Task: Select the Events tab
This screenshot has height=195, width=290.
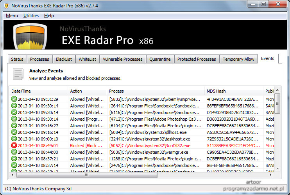Action: 268,58
